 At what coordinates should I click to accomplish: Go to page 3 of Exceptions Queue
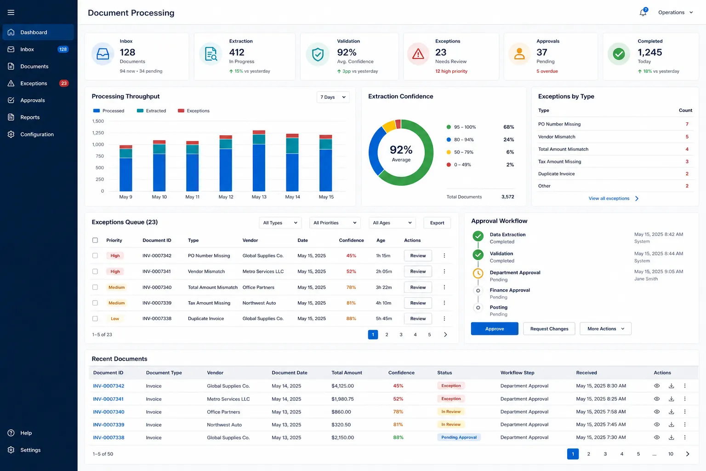coord(401,335)
